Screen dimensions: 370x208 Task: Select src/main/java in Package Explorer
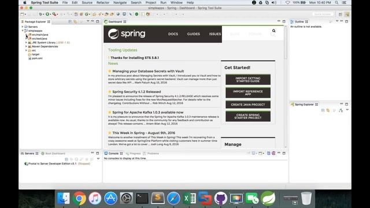click(x=40, y=35)
